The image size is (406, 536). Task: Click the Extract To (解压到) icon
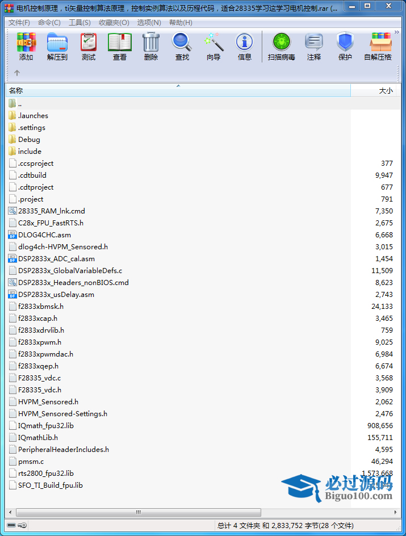57,47
